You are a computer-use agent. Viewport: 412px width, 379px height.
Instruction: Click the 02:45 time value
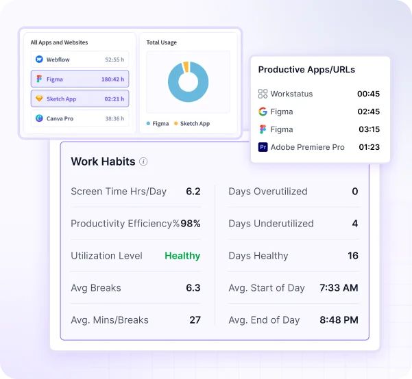coord(368,112)
